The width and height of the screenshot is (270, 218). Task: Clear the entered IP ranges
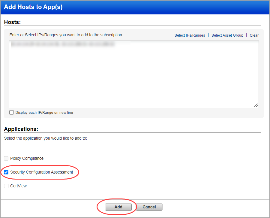[x=254, y=35]
